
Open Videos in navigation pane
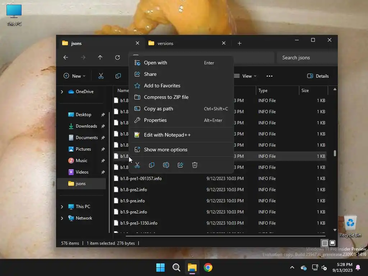pos(82,172)
